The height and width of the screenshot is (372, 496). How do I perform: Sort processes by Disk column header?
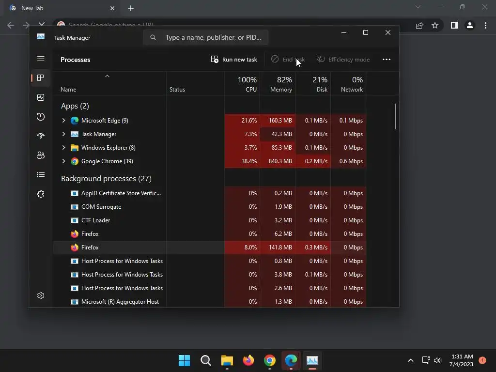tap(313, 84)
